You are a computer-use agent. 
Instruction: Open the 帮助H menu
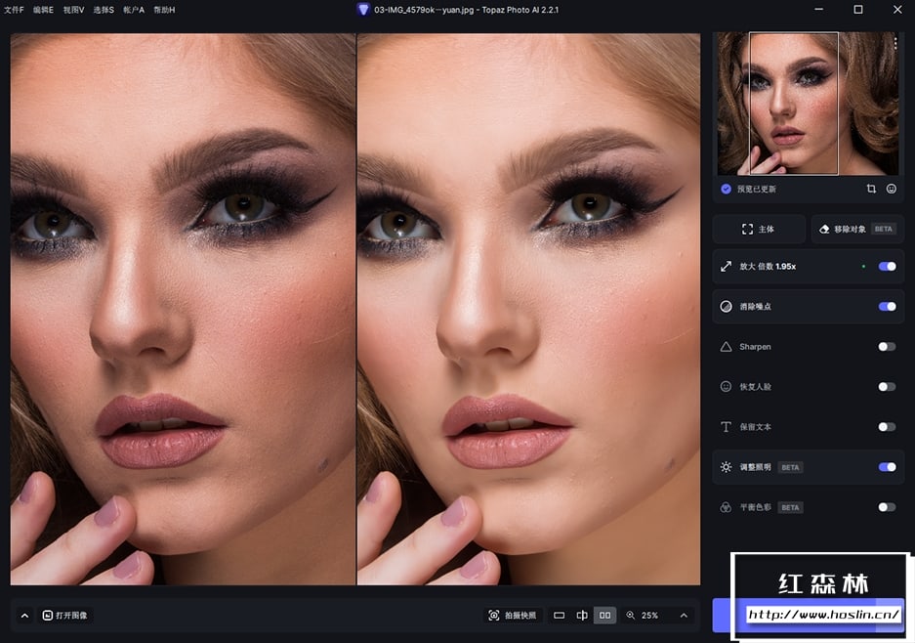(164, 10)
